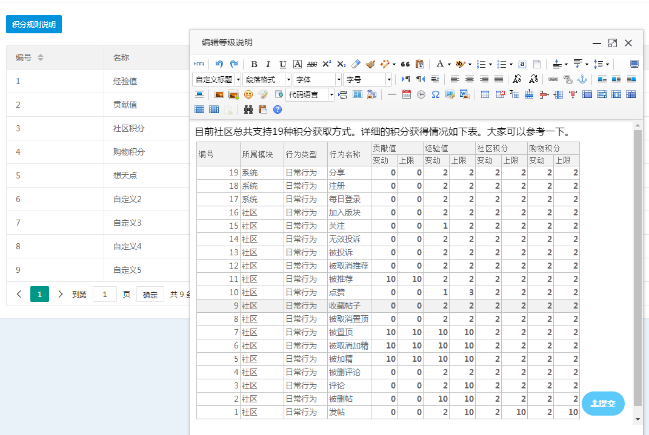Click the page number input field
The width and height of the screenshot is (649, 435).
[105, 294]
